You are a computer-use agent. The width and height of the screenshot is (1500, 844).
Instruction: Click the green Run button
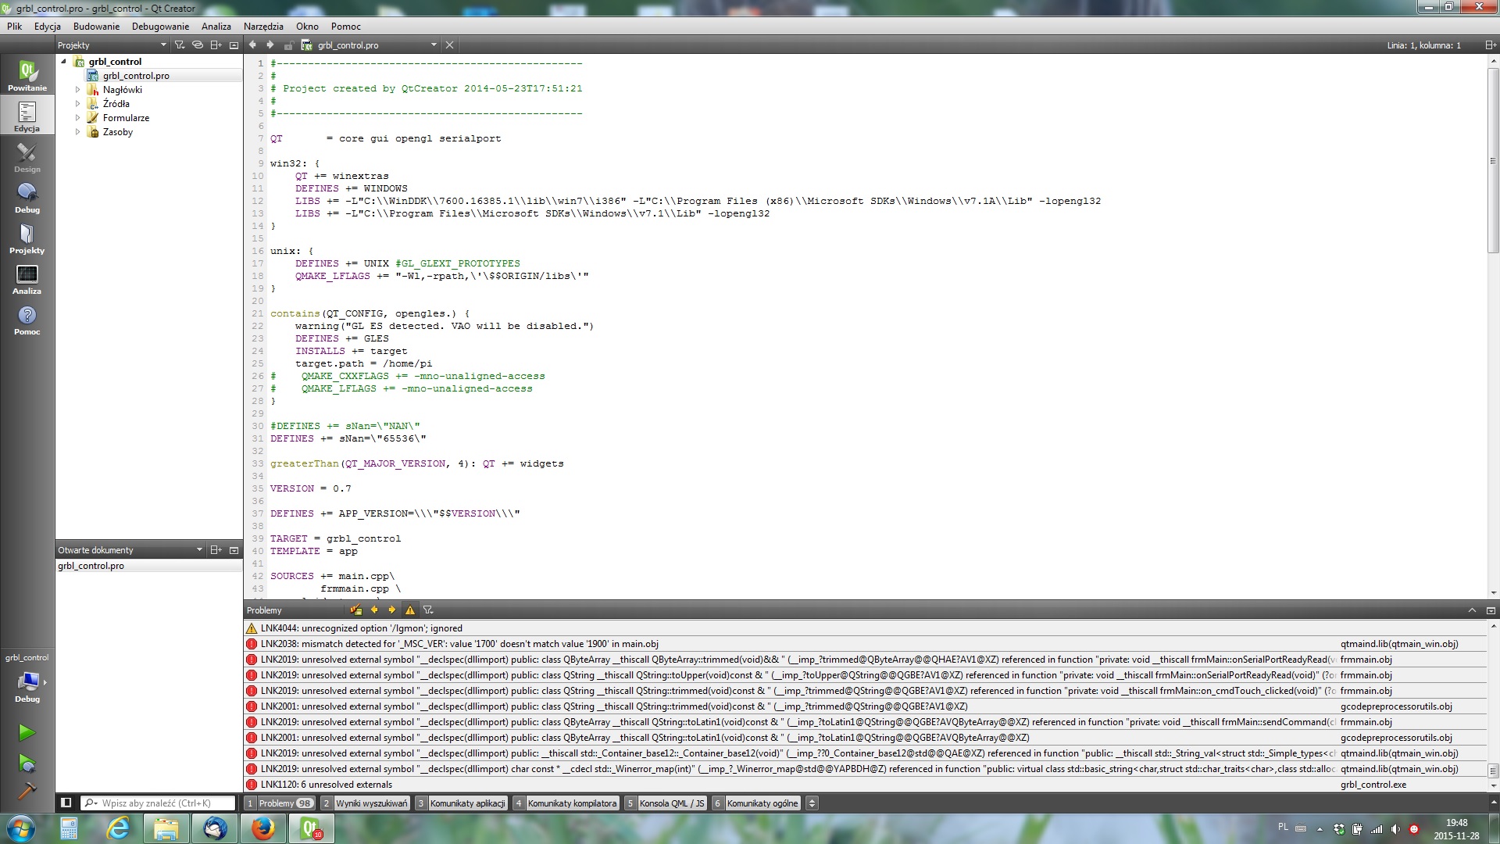(x=27, y=732)
